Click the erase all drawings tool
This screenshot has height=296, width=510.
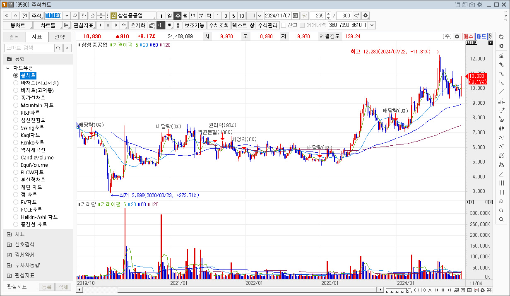501,119
